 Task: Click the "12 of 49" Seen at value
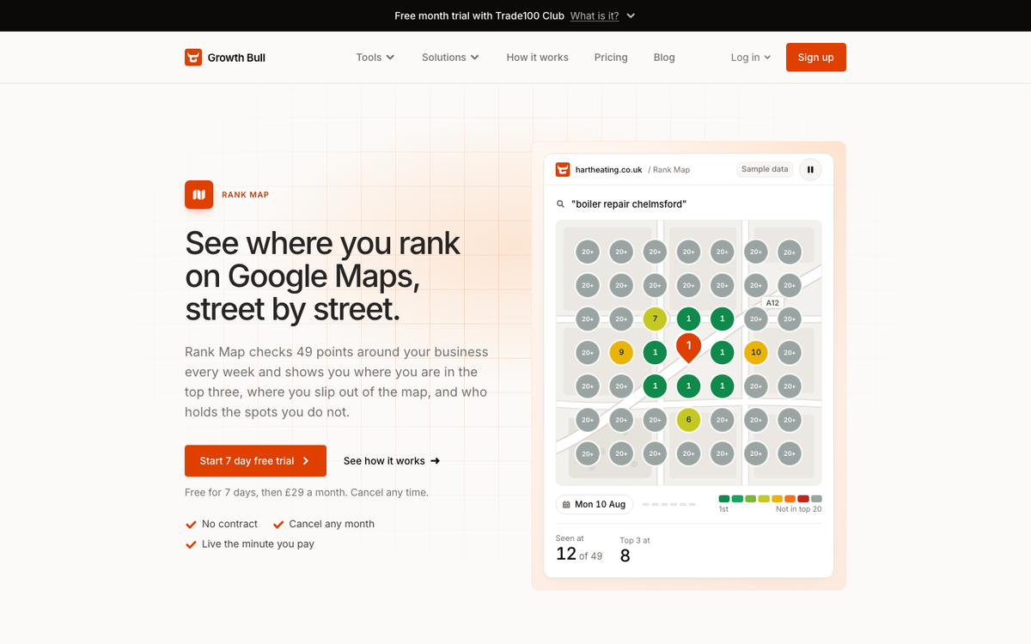coord(579,555)
